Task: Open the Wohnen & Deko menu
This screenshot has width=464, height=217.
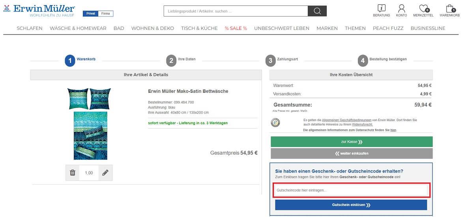Action: point(153,28)
